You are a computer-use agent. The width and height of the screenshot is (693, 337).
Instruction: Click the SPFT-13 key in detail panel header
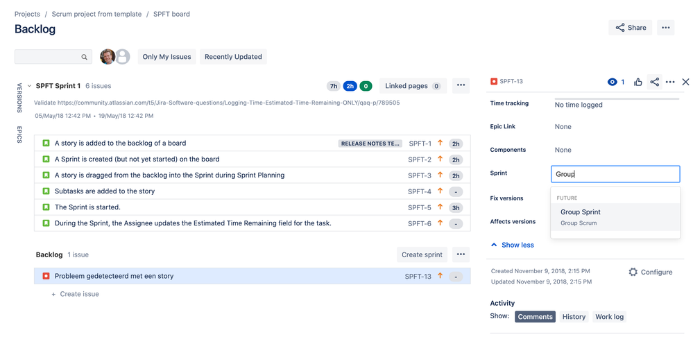pos(511,82)
